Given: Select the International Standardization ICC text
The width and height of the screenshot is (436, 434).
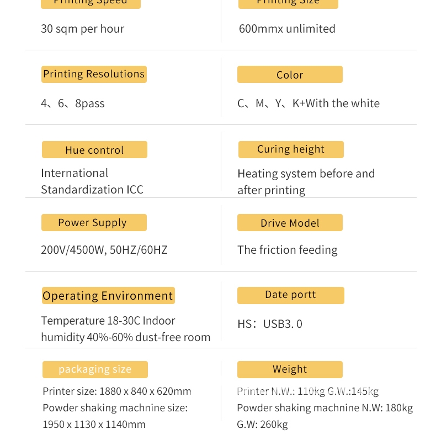Looking at the screenshot, I should click(92, 181).
